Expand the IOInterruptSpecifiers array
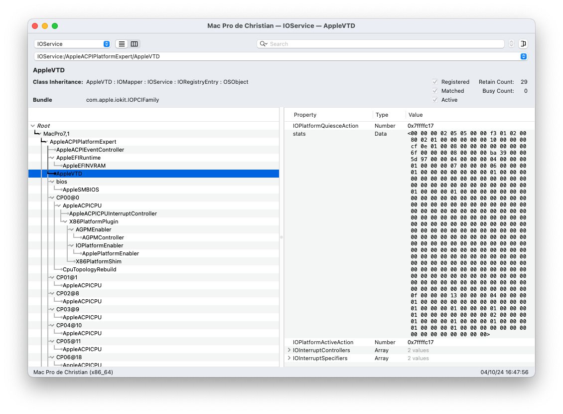Image resolution: width=563 pixels, height=414 pixels. (289, 358)
